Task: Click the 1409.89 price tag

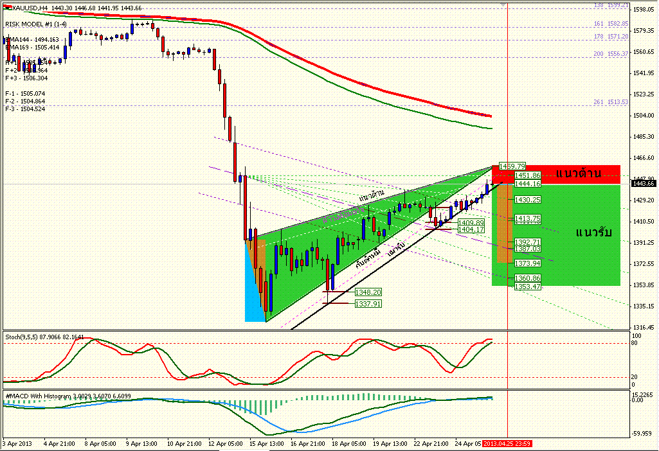Action: (x=471, y=222)
